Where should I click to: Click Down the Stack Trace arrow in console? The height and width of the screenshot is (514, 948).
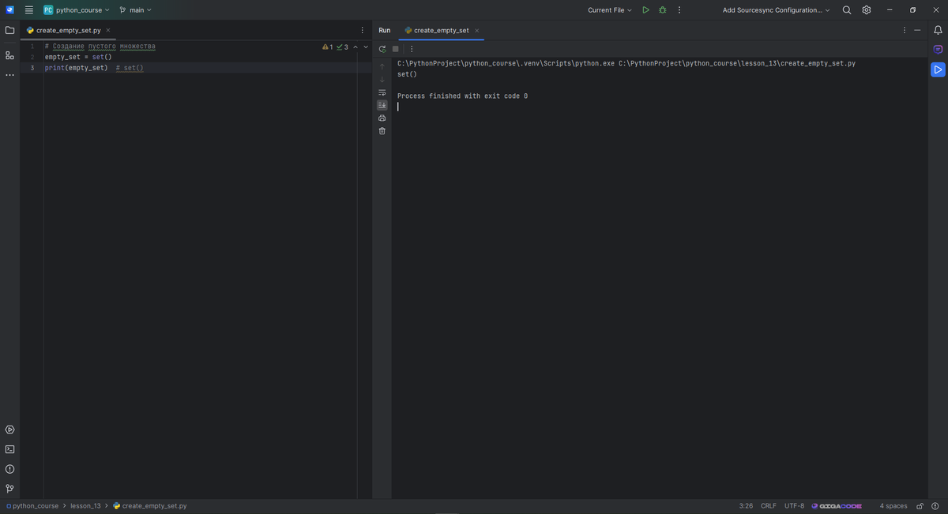point(382,79)
